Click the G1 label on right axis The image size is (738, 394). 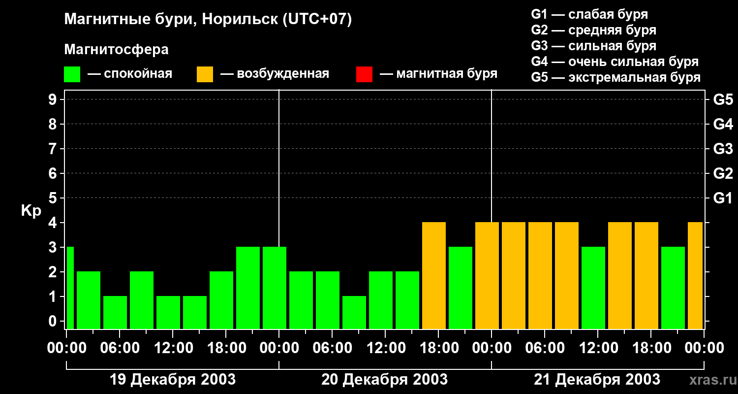[723, 198]
